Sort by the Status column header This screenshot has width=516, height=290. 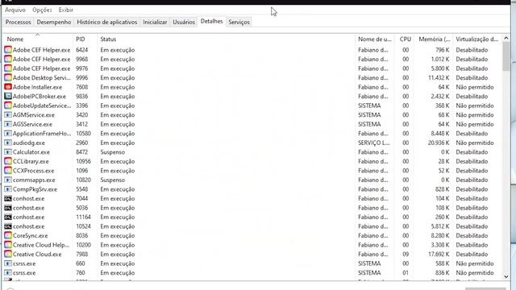(x=108, y=39)
